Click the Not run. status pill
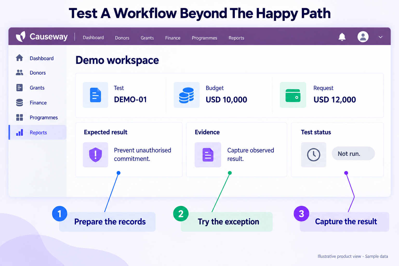 click(x=353, y=154)
